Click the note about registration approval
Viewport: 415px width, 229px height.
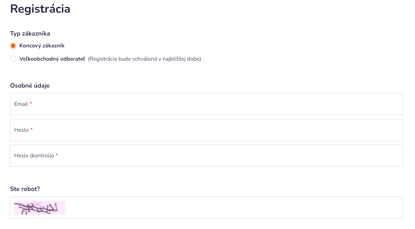pyautogui.click(x=144, y=59)
